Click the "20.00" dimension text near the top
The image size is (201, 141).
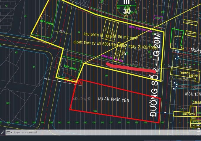pos(62,31)
